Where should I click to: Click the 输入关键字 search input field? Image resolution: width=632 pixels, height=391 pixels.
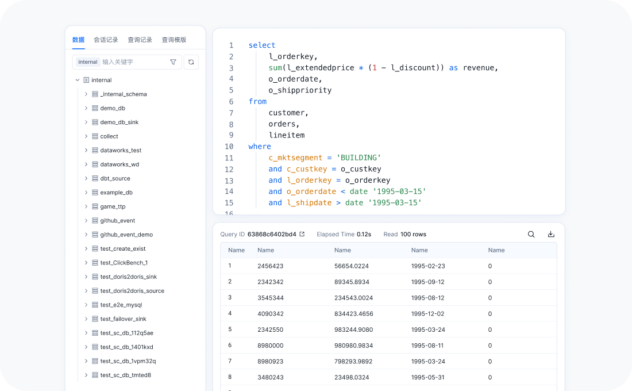point(133,62)
